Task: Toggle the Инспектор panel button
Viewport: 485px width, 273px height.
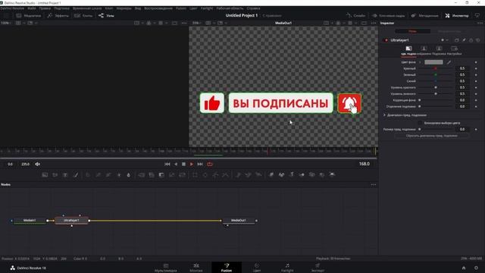Action: [x=457, y=15]
